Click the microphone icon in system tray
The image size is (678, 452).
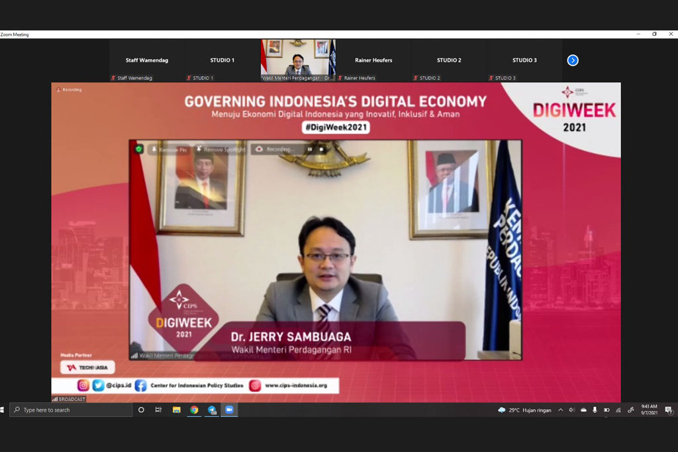(595, 410)
